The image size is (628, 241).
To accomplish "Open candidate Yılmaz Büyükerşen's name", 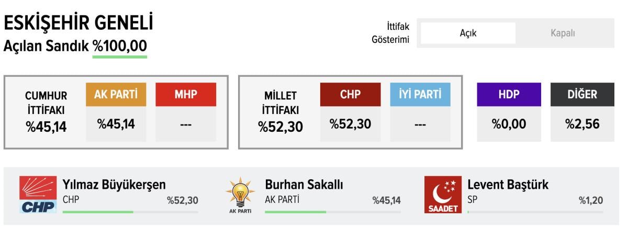I will 114,185.
